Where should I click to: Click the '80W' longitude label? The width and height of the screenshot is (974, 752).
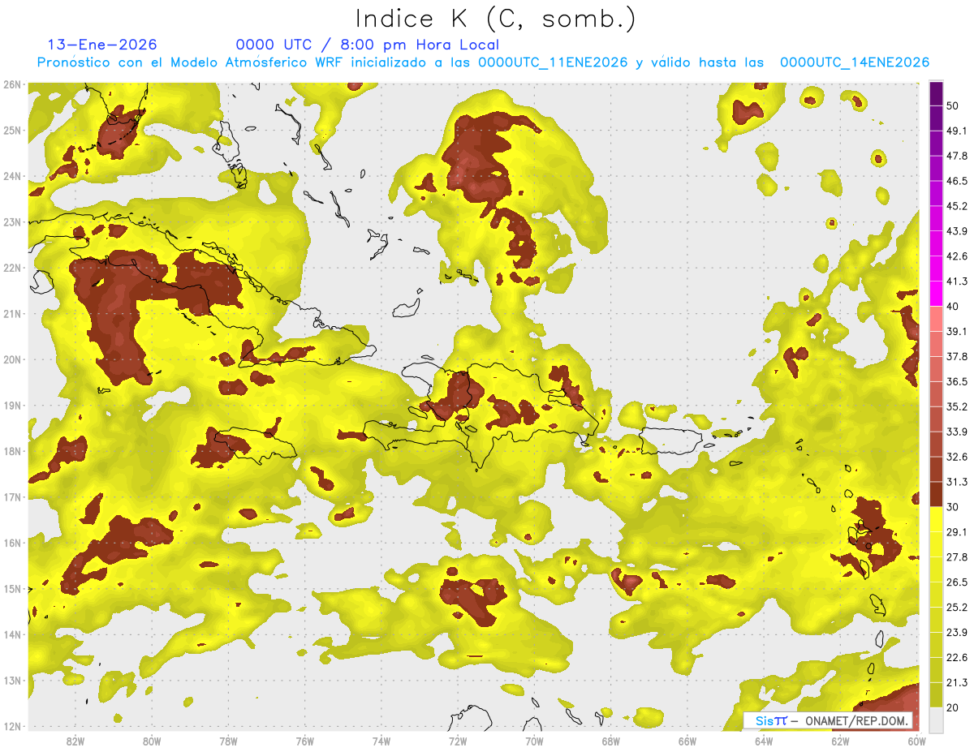click(x=151, y=741)
